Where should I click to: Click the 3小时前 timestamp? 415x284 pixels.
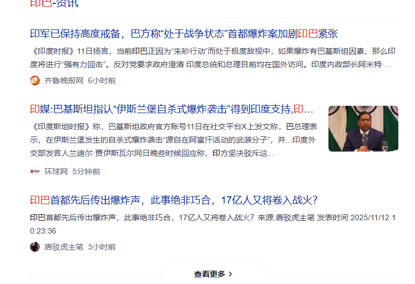click(x=102, y=247)
